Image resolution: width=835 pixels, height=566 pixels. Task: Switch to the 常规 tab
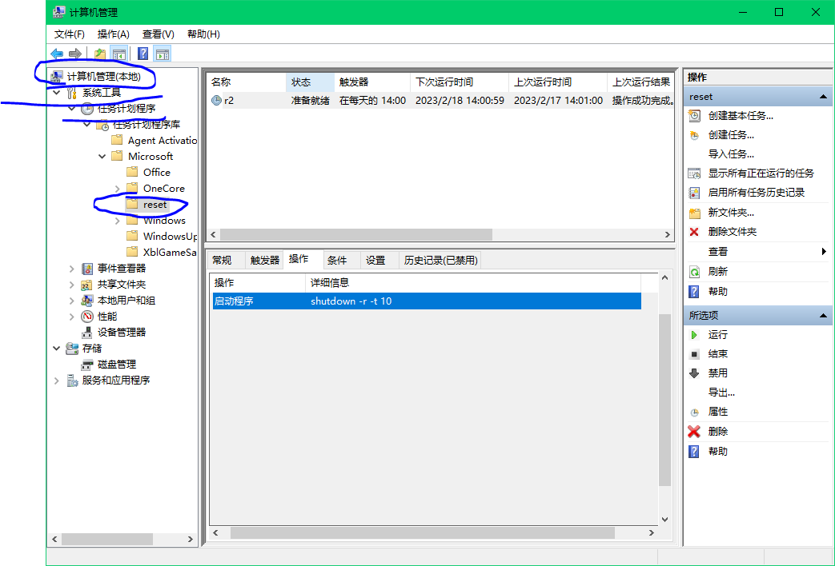[222, 260]
